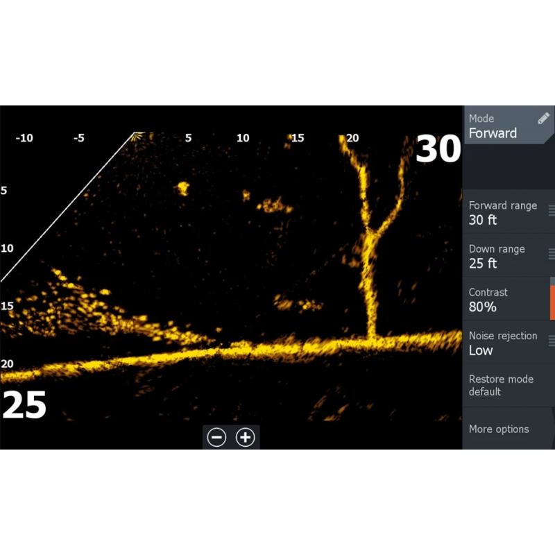The height and width of the screenshot is (555, 555).
Task: Click the Forward range drag handle
Action: pos(552,211)
